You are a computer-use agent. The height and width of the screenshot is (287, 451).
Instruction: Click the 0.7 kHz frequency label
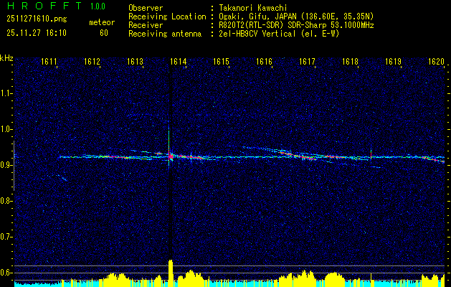tap(6, 237)
